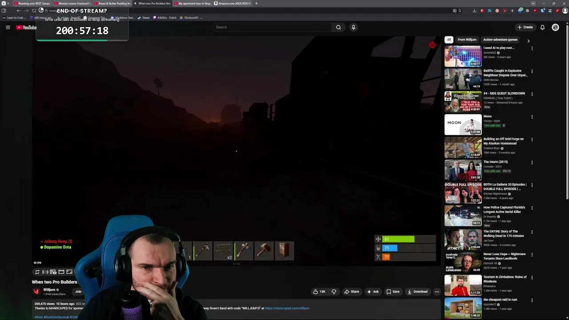The width and height of the screenshot is (569, 320).
Task: Open the Moon movie thumbnail
Action: point(463,124)
